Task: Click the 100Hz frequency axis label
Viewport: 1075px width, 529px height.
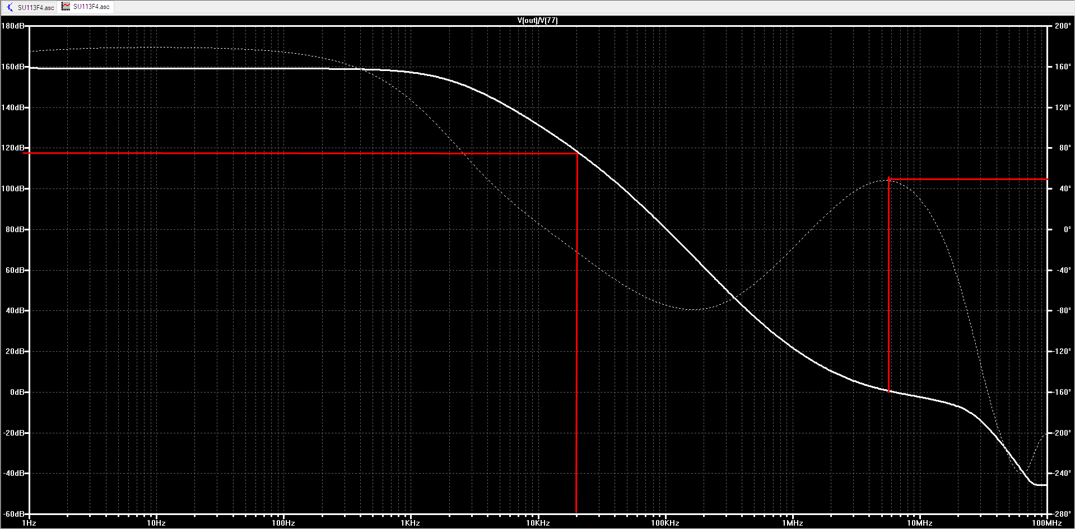Action: [283, 523]
